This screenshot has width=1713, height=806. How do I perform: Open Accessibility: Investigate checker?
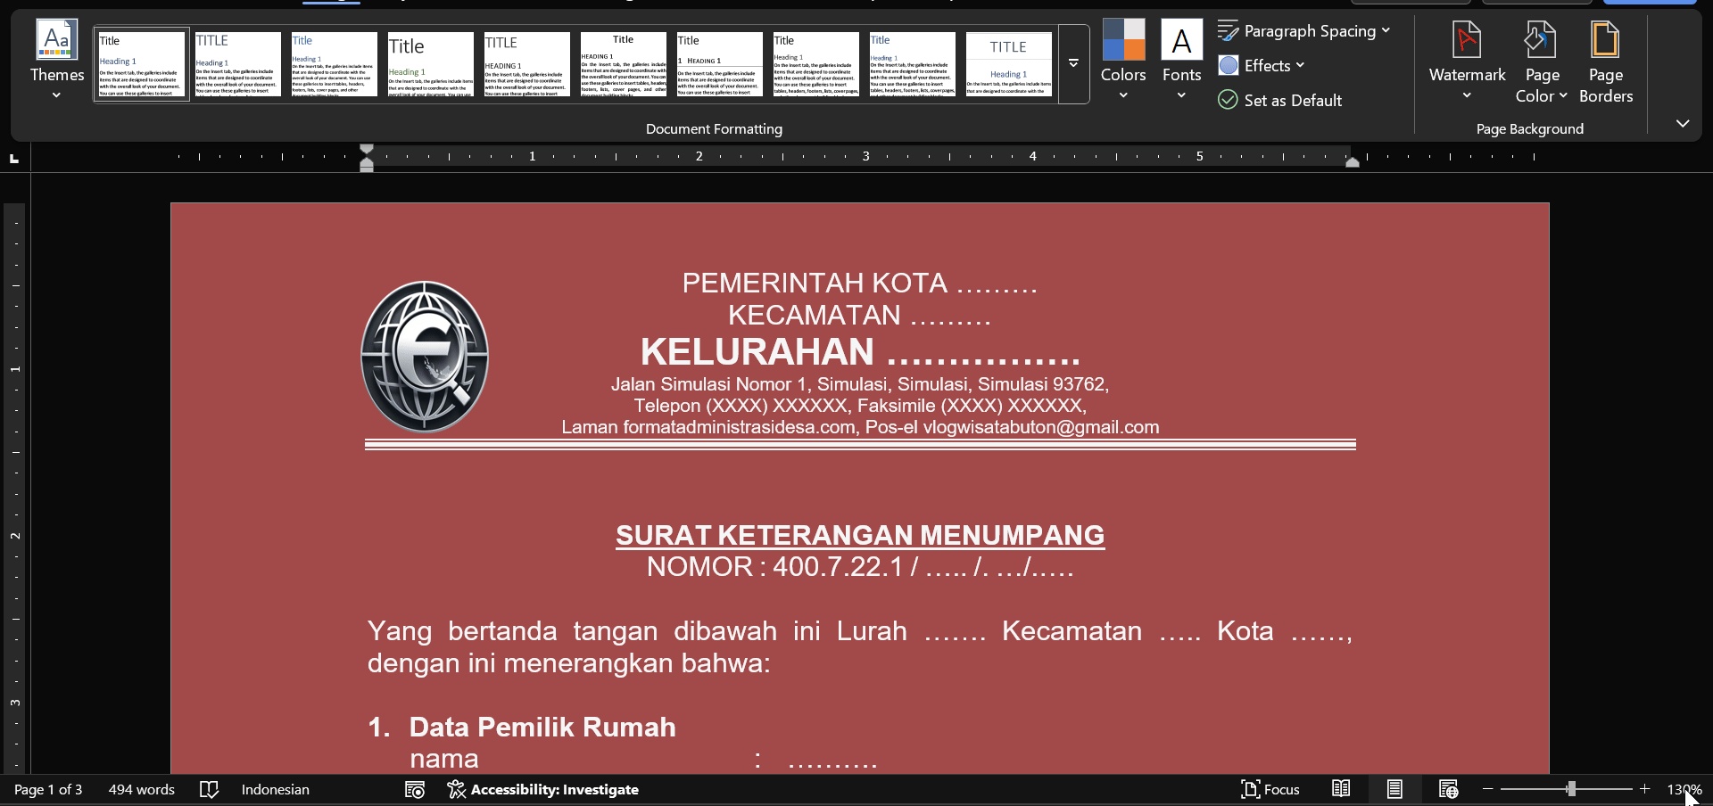point(543,790)
